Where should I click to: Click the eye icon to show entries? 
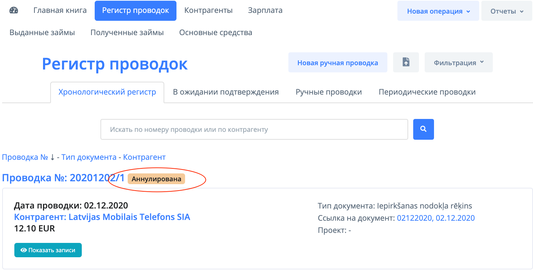click(24, 250)
